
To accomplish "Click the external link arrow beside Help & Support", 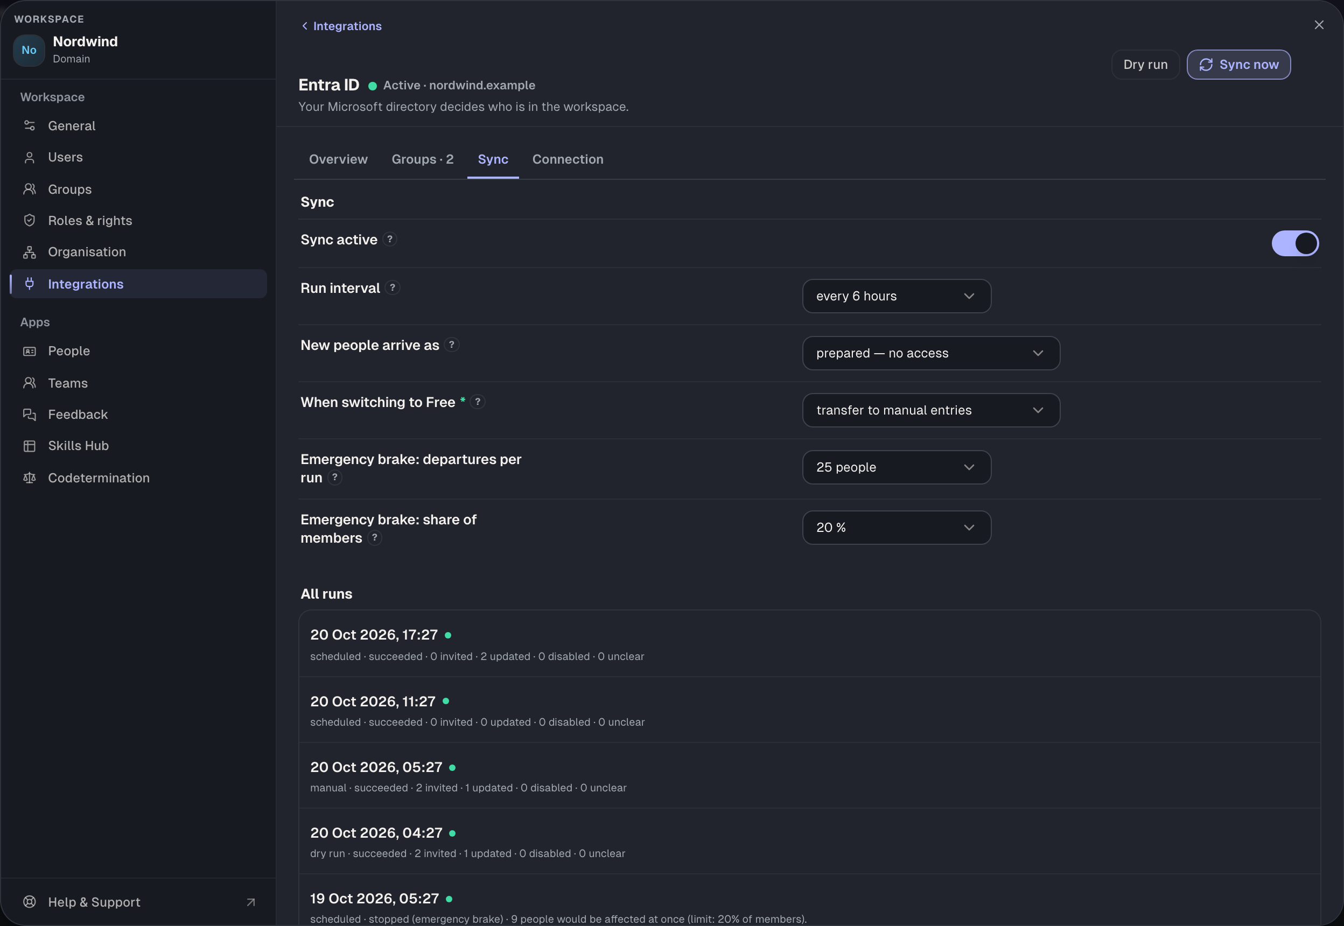I will click(x=251, y=902).
